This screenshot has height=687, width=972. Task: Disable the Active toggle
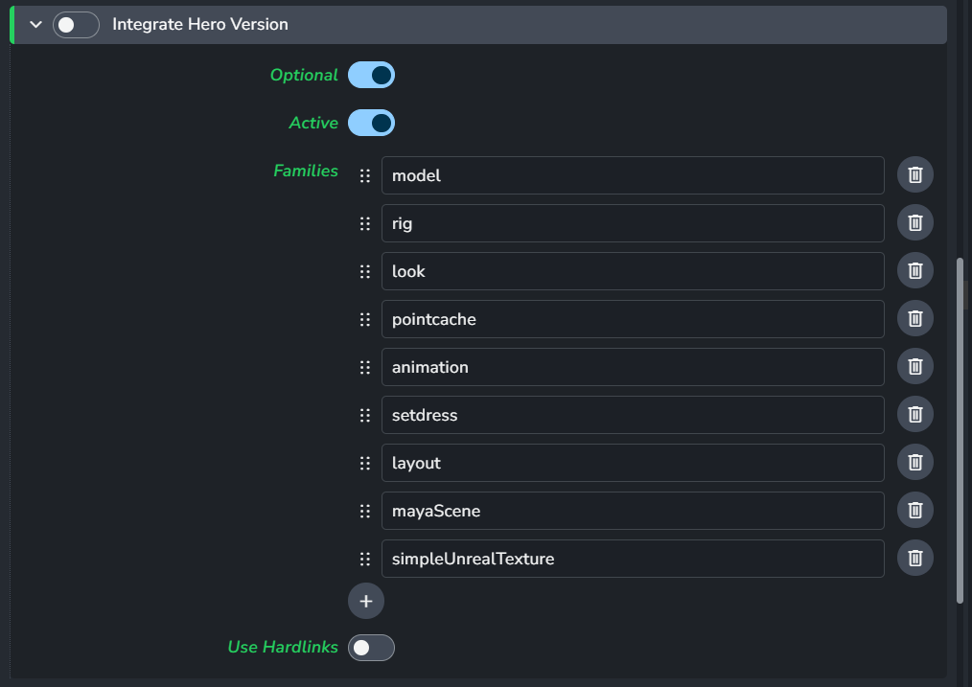[371, 123]
